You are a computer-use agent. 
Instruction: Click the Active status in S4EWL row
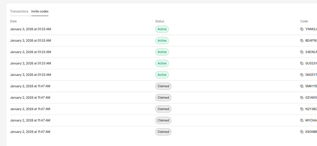point(162,52)
